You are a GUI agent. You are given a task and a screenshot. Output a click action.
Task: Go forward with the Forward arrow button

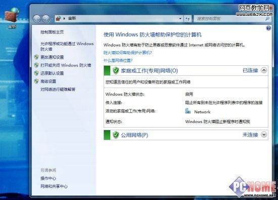point(46,19)
